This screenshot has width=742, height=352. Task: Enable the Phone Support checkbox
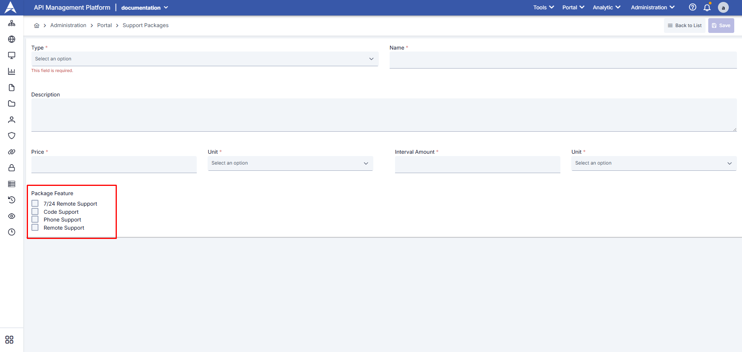coord(35,219)
